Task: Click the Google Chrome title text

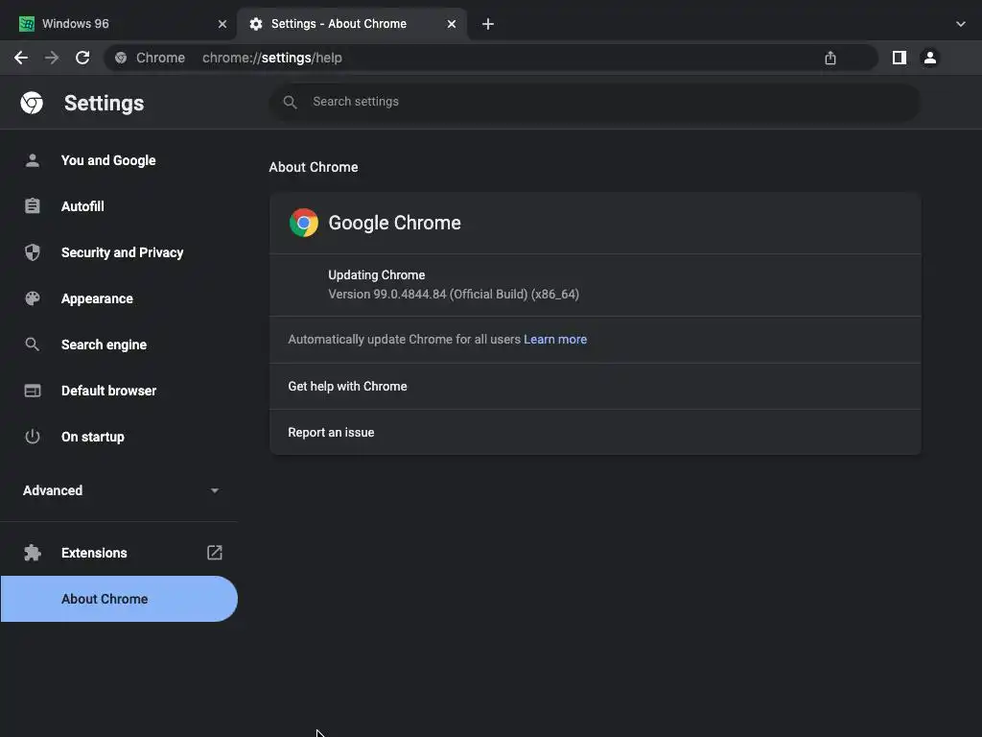Action: 394,223
